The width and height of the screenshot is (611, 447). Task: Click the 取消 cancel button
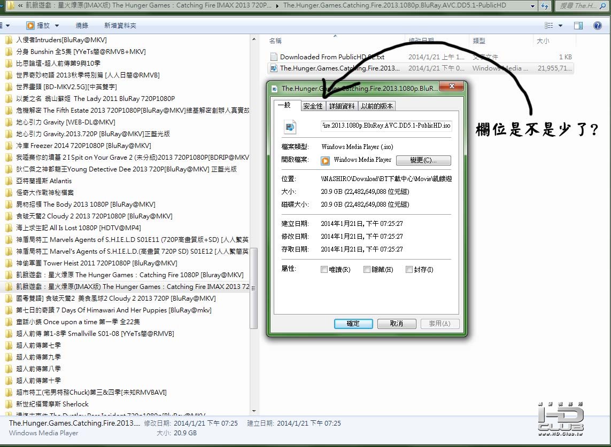tap(397, 324)
